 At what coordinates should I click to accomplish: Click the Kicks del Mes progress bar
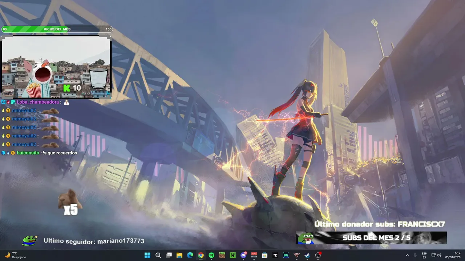coord(57,29)
